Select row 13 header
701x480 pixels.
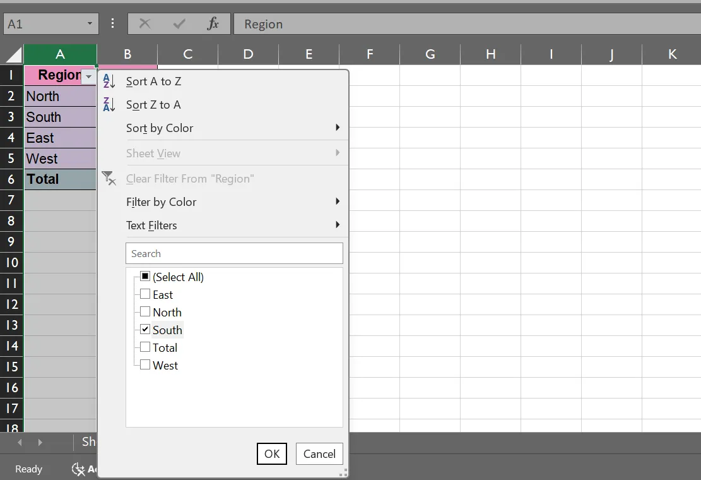pos(11,325)
